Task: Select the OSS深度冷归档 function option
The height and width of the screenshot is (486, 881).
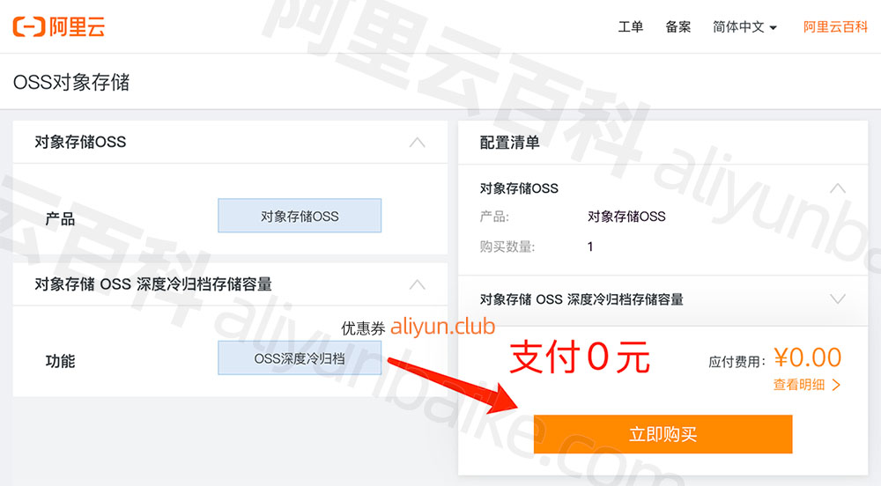Action: pos(300,358)
